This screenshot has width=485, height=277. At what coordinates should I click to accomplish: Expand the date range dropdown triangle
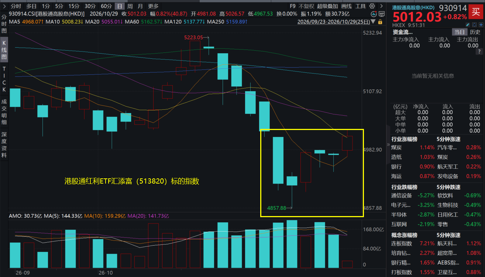tap(373, 21)
